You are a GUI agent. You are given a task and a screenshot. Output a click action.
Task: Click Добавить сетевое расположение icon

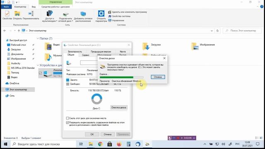coord(83,16)
